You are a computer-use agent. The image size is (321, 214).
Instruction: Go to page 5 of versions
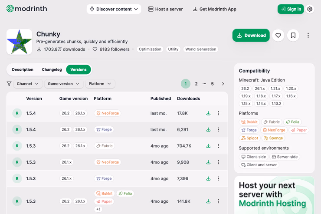(x=212, y=84)
